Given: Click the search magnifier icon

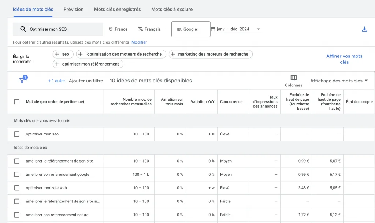Looking at the screenshot, I should [x=23, y=29].
